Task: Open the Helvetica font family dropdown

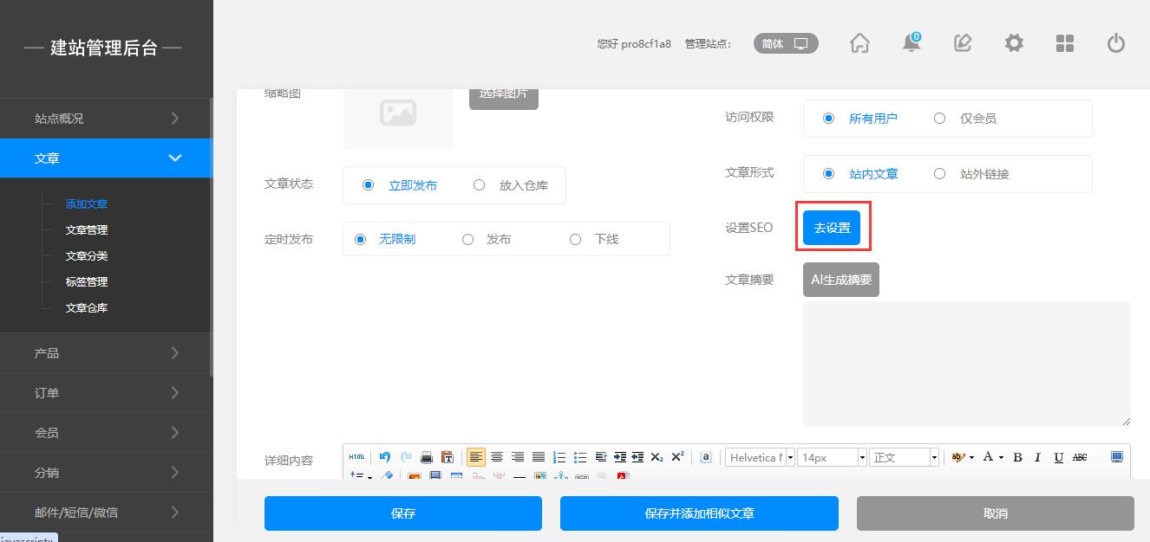Action: [x=760, y=457]
